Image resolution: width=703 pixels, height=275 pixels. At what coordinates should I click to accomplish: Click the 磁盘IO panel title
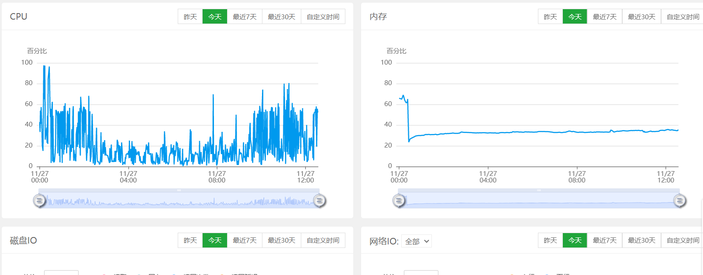24,241
